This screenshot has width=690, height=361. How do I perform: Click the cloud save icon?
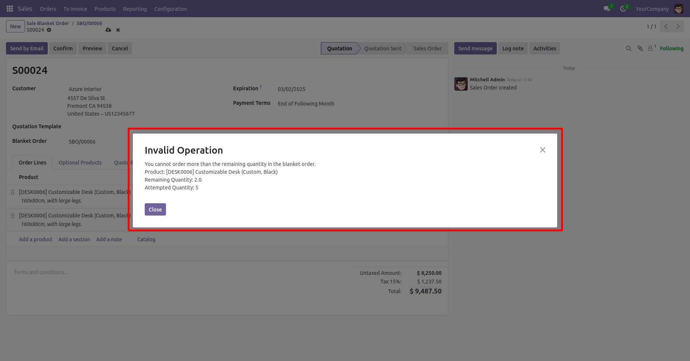tap(108, 30)
